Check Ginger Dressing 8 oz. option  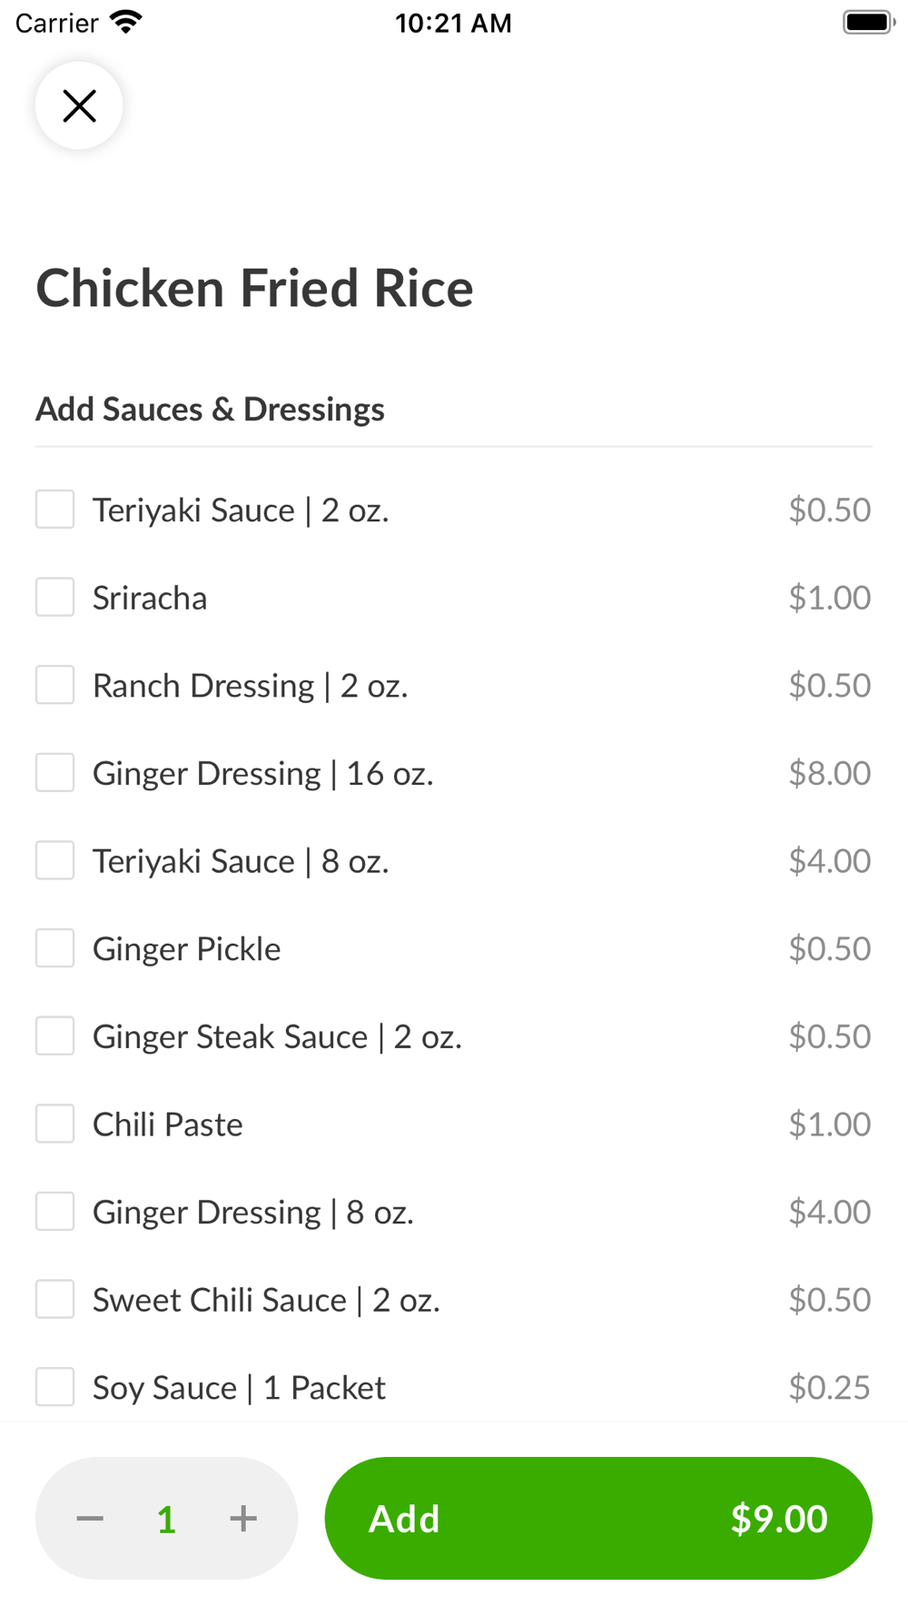coord(54,1212)
